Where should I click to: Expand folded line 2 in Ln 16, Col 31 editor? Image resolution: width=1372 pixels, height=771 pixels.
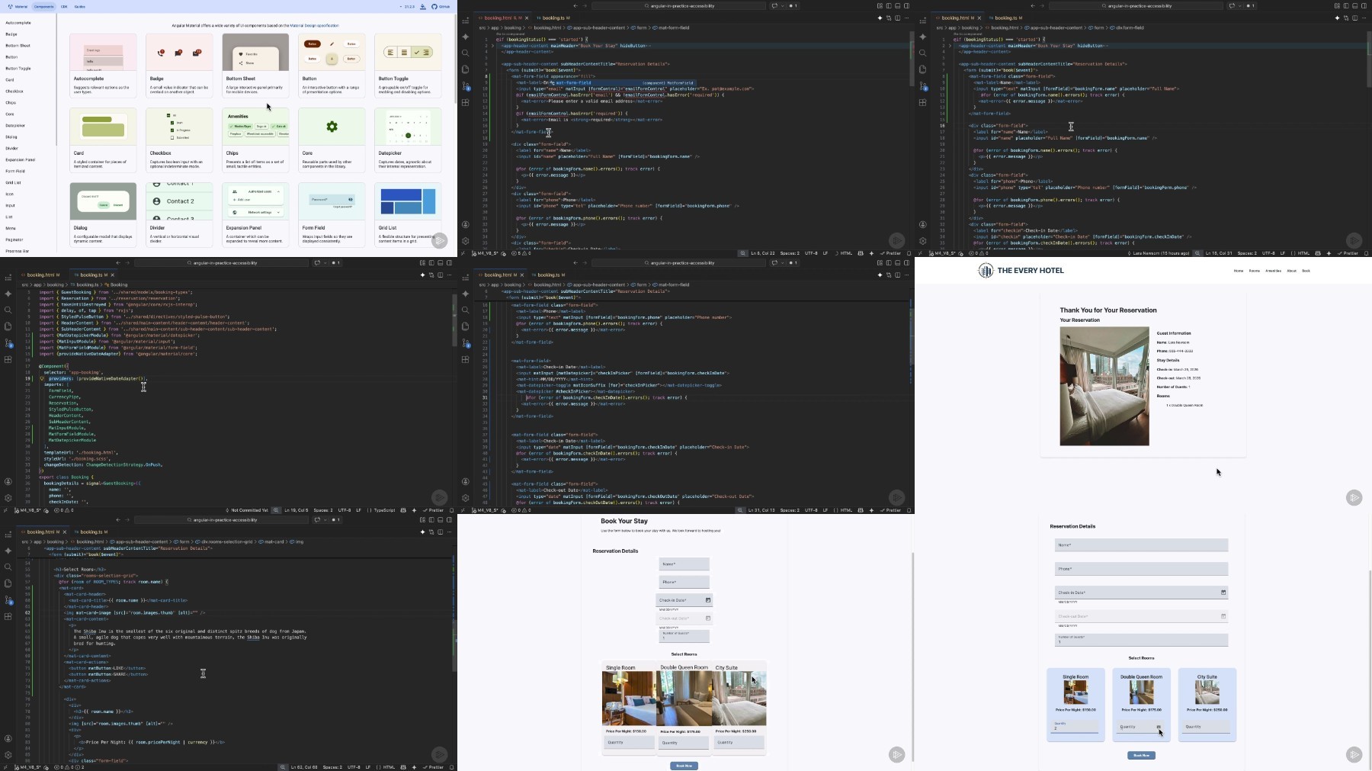[950, 46]
